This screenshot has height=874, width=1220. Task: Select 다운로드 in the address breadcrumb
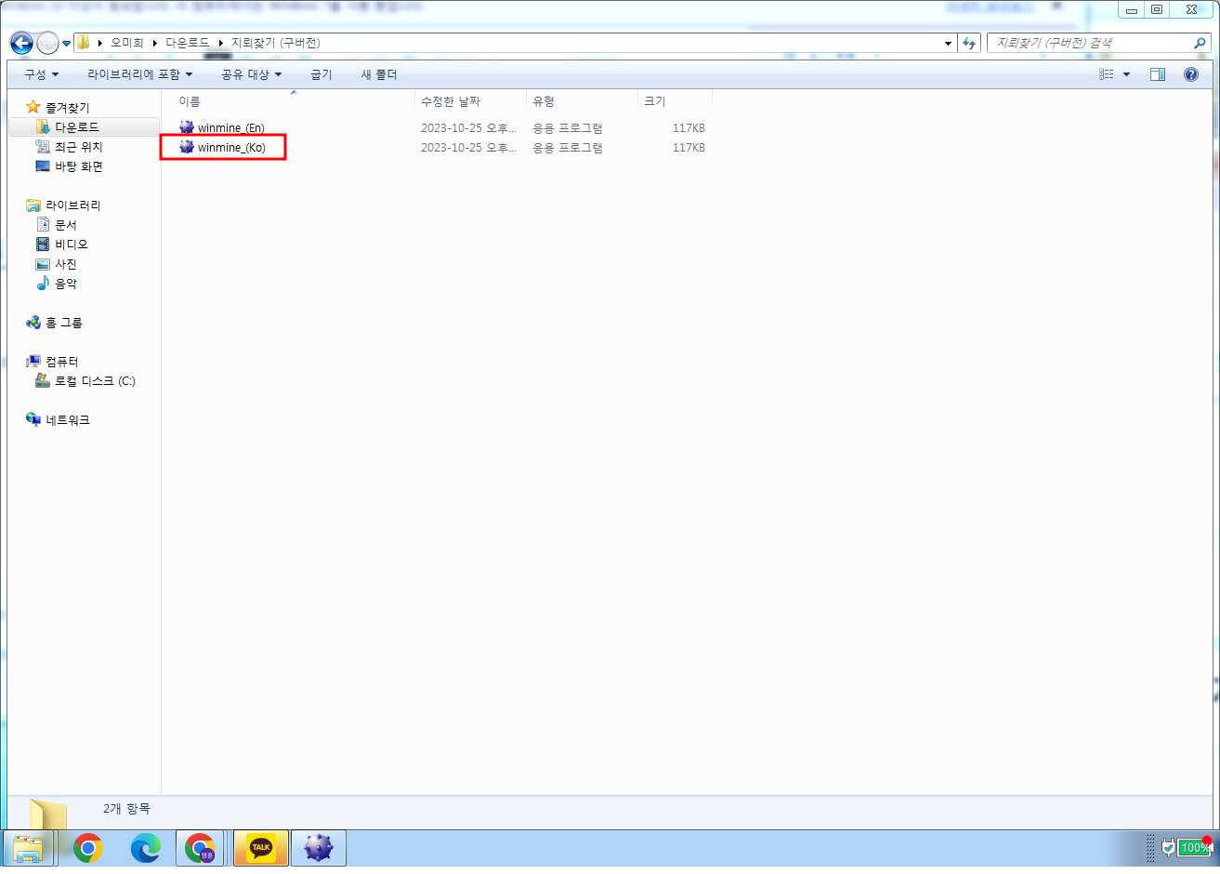[188, 43]
